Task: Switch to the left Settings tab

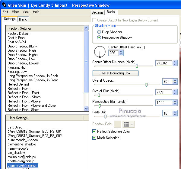Action: coord(10,19)
